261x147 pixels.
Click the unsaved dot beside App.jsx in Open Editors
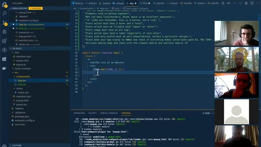(x=13, y=24)
